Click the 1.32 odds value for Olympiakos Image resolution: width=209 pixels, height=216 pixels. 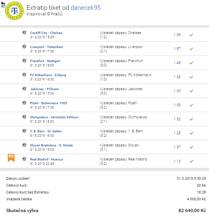[177, 119]
